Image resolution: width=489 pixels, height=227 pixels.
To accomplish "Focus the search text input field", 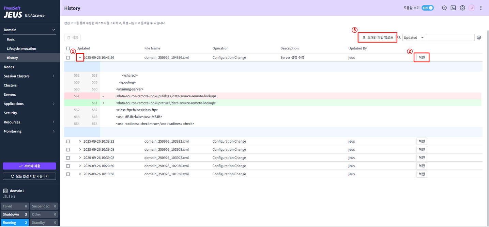I will [x=450, y=37].
